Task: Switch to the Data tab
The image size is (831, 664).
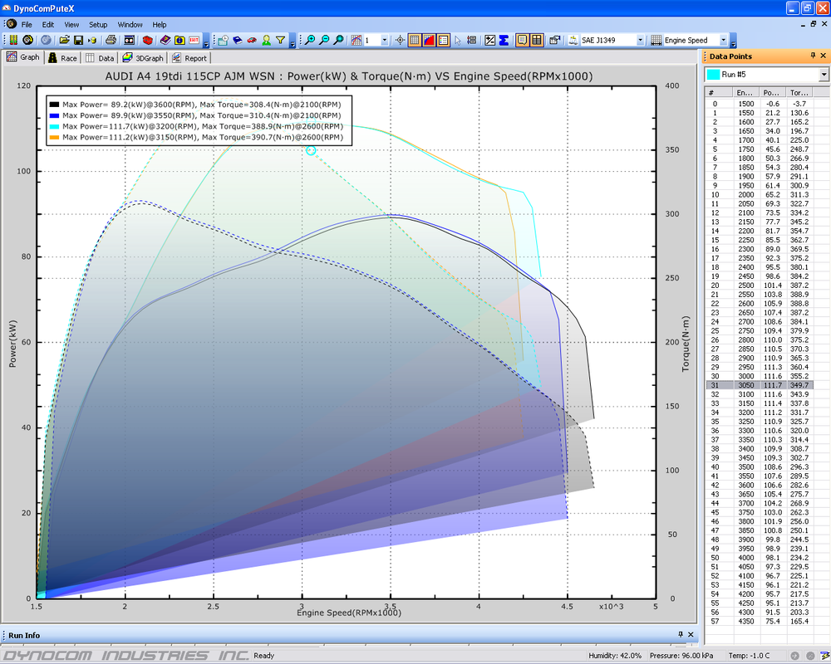Action: coord(101,58)
